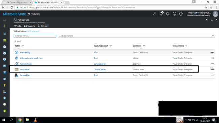219x123 pixels.
Task: Open App Services globe icon in the sidebar
Action: [5, 53]
